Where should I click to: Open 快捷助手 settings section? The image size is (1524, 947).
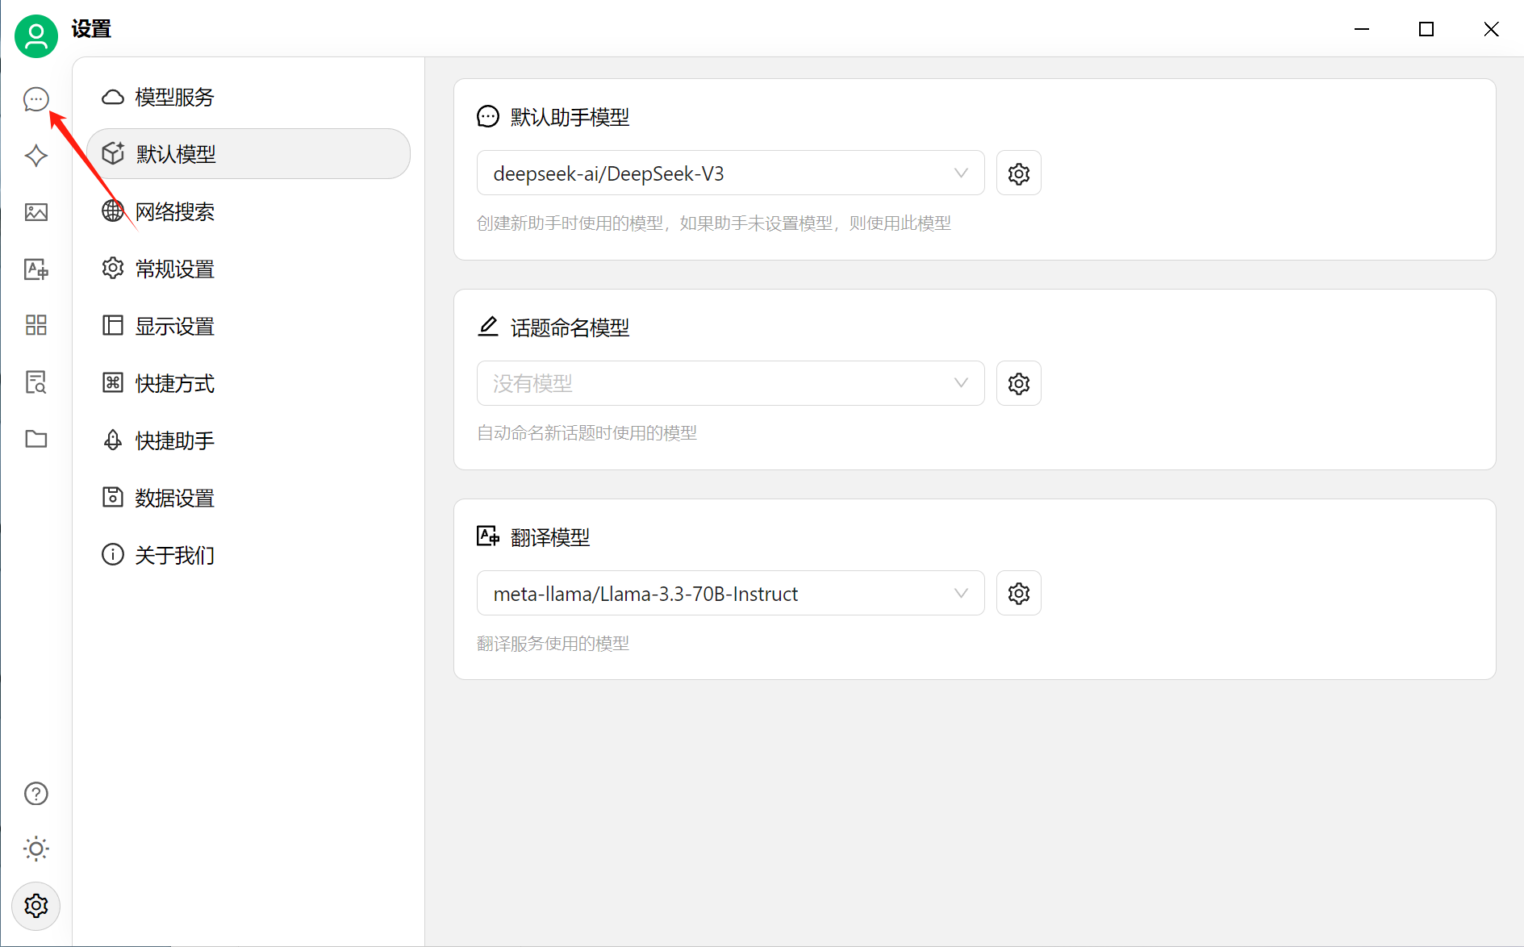(248, 440)
